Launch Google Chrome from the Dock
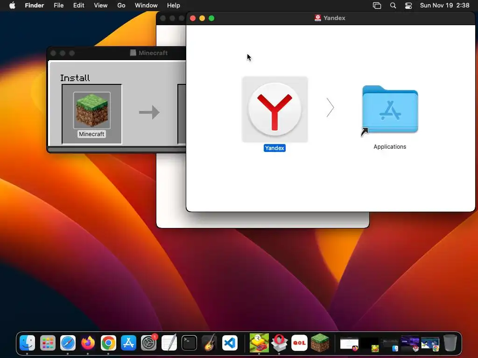Image resolution: width=478 pixels, height=358 pixels. point(108,343)
